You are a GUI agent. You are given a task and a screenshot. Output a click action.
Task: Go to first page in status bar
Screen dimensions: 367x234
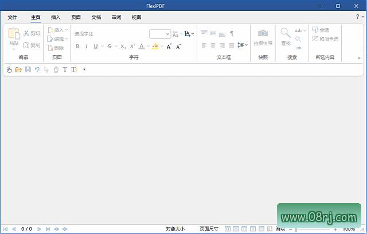(x=5, y=229)
